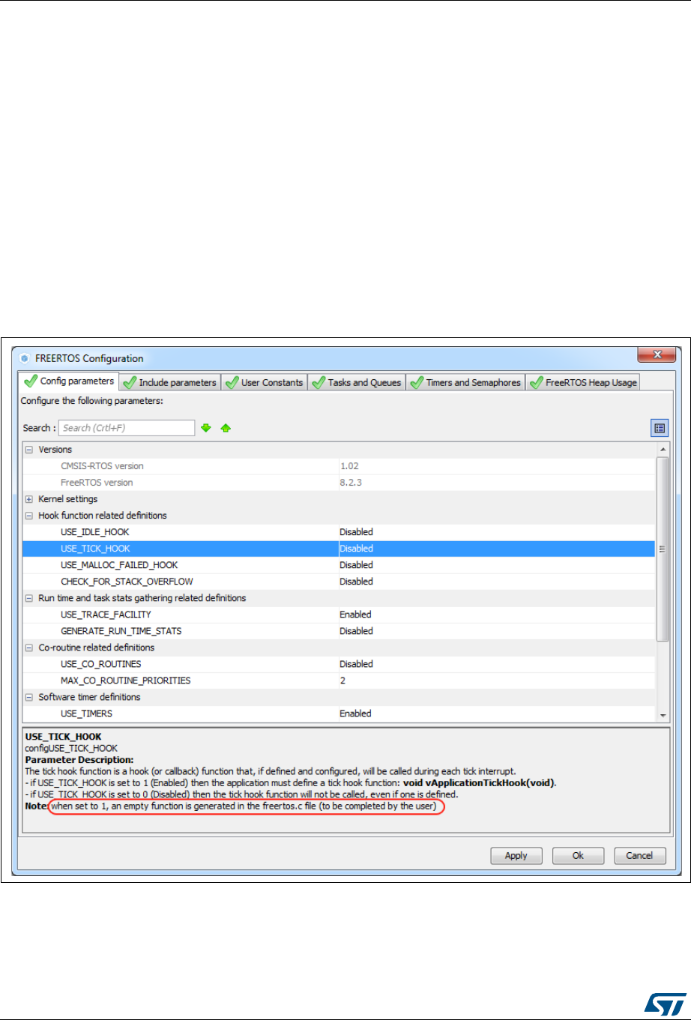Image resolution: width=691 pixels, height=1020 pixels.
Task: Switch to Config parameters tab
Action: click(x=70, y=381)
